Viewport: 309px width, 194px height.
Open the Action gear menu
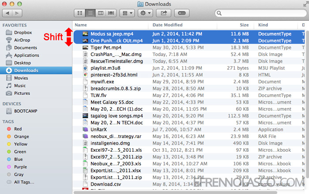click(x=145, y=13)
